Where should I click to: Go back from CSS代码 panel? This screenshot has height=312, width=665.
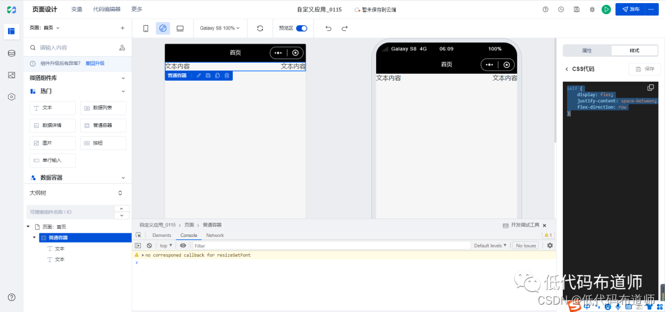click(566, 69)
